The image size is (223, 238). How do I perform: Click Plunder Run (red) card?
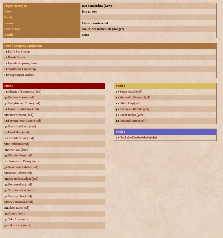pos(20,156)
